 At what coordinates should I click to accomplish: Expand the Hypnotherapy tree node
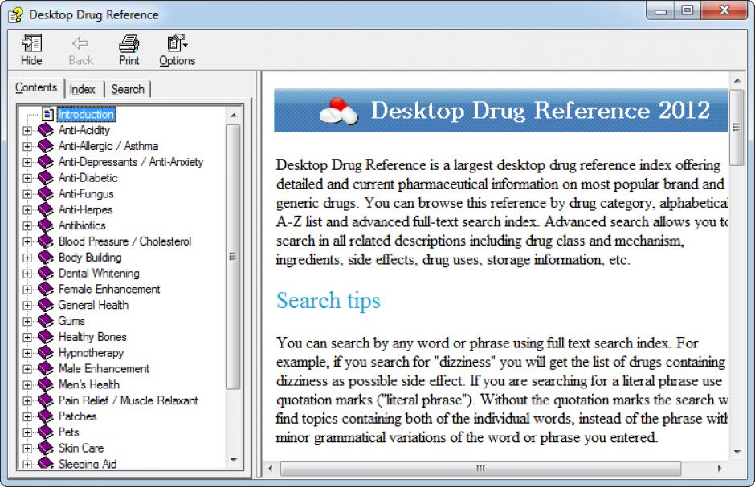point(27,352)
